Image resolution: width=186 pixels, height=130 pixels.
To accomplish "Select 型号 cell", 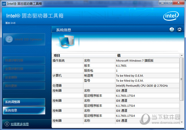I will point(99,80).
